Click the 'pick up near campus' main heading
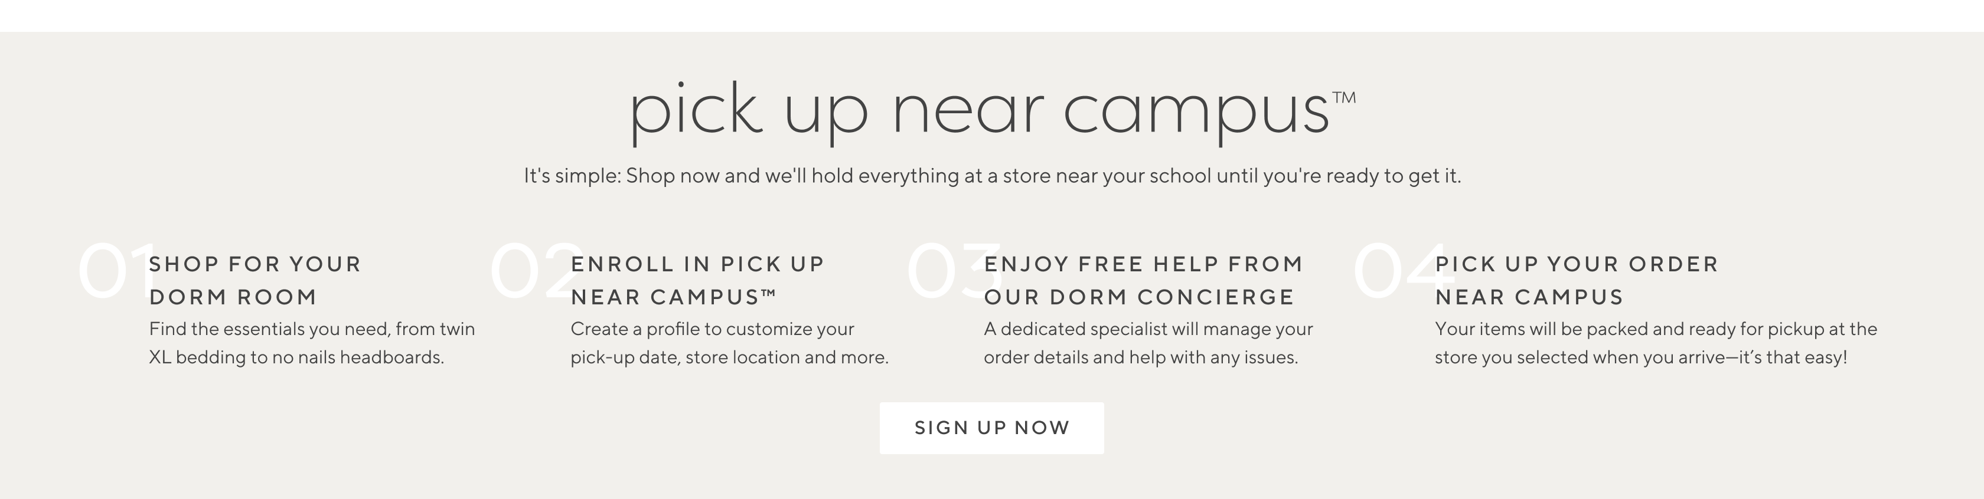Screen dimensions: 1984x499 (978, 112)
